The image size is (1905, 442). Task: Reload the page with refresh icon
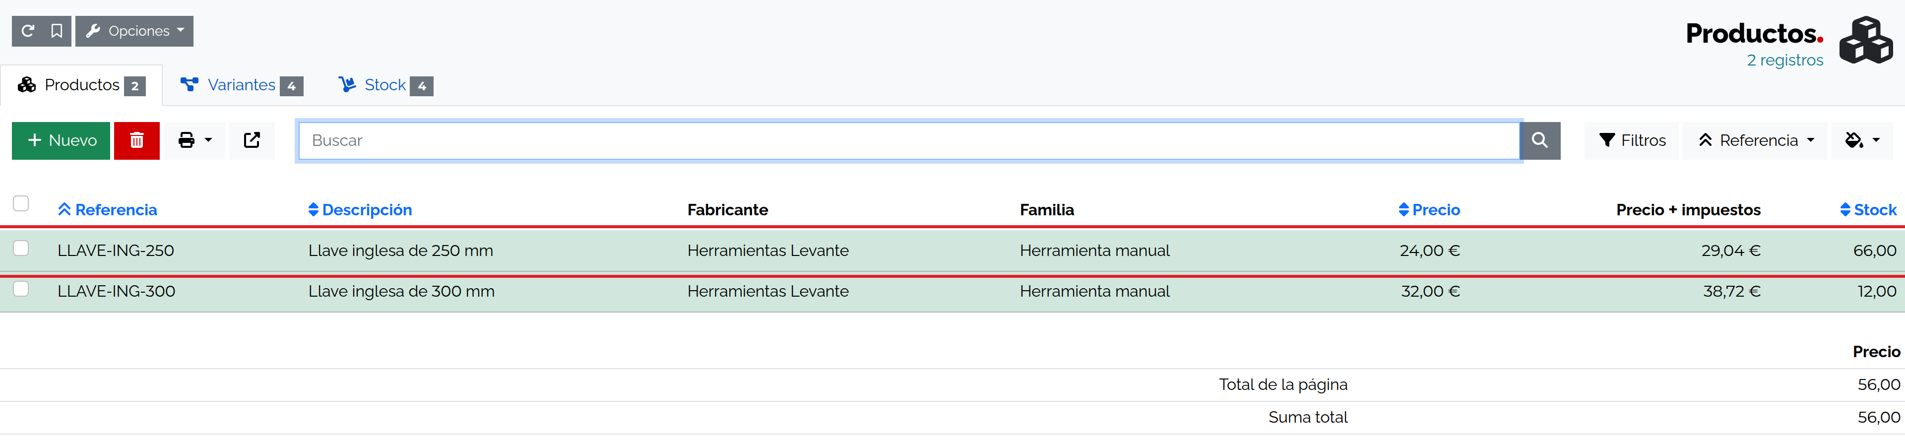click(x=27, y=31)
